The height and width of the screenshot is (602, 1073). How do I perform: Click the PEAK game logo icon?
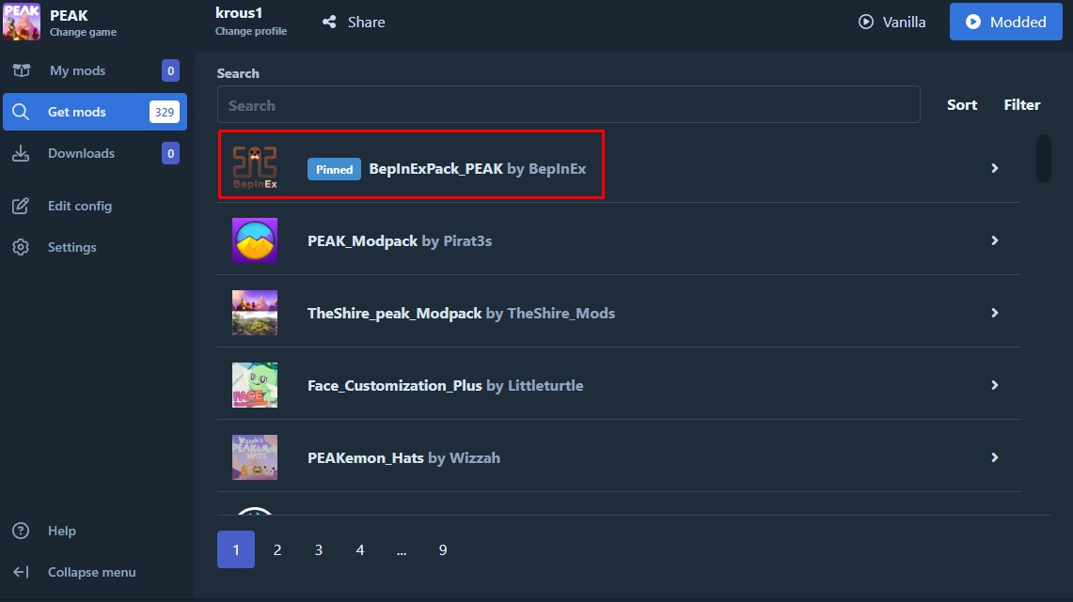22,22
